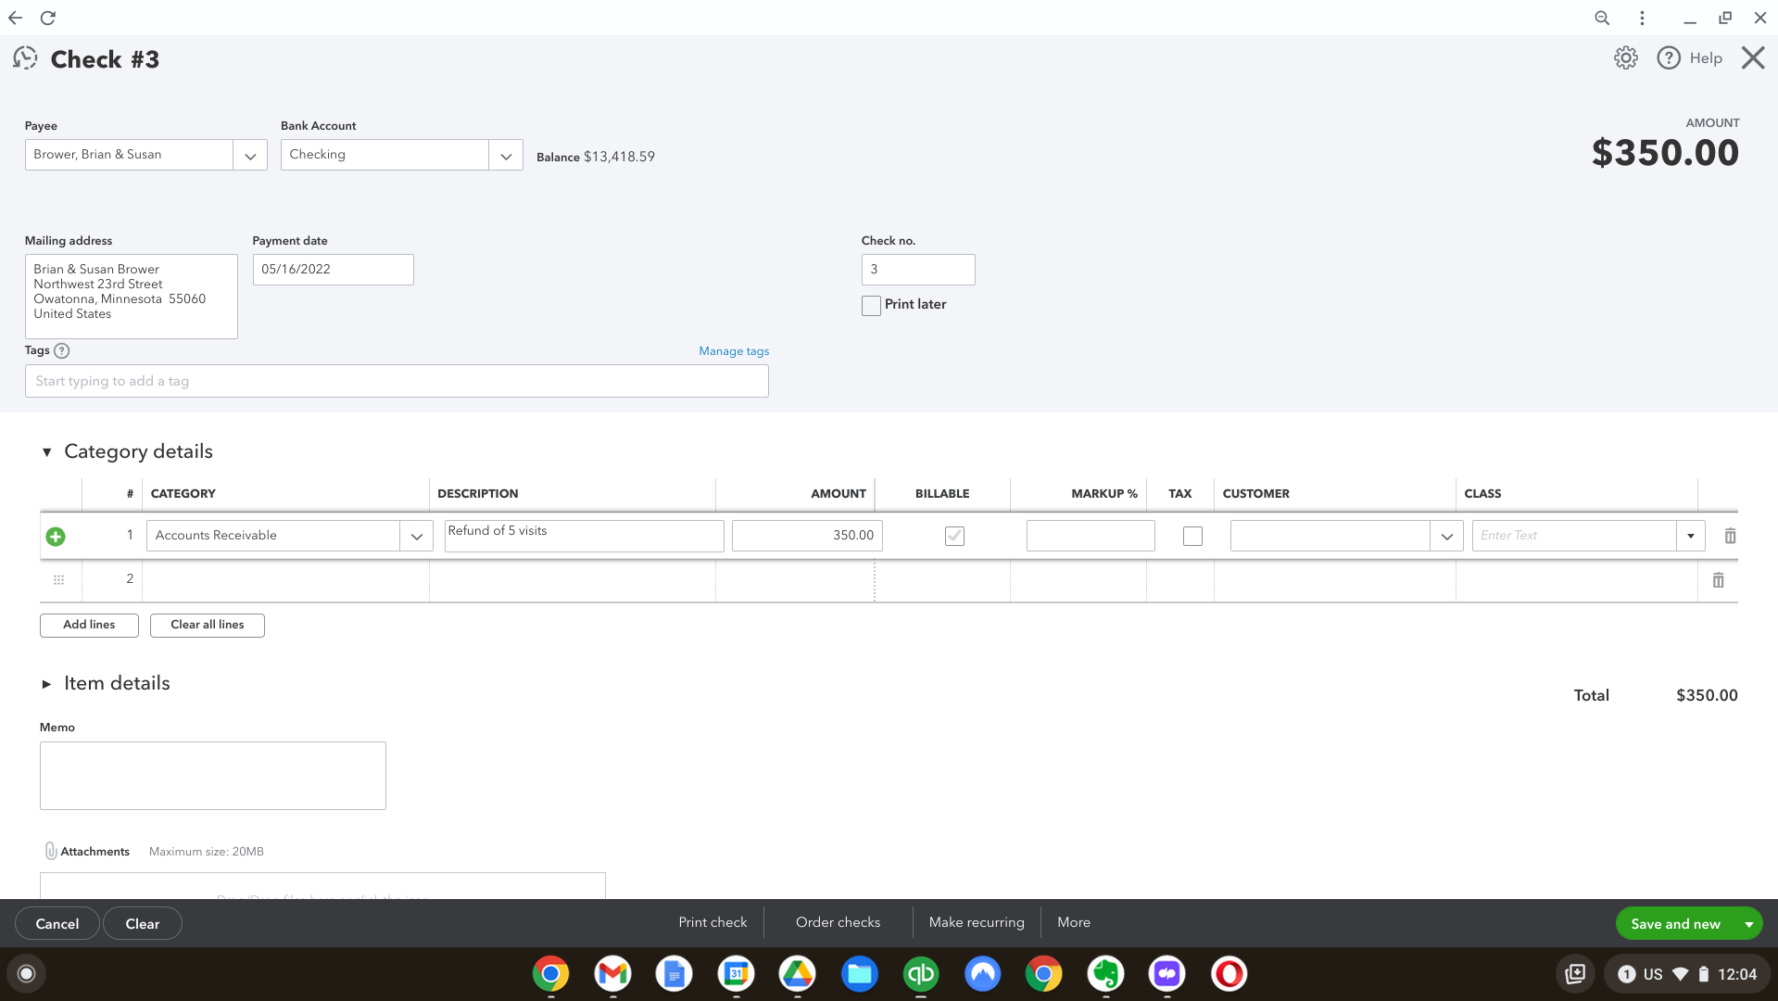Edit the Description 'Refund of 5 visits'
The width and height of the screenshot is (1778, 1001).
[x=584, y=536]
